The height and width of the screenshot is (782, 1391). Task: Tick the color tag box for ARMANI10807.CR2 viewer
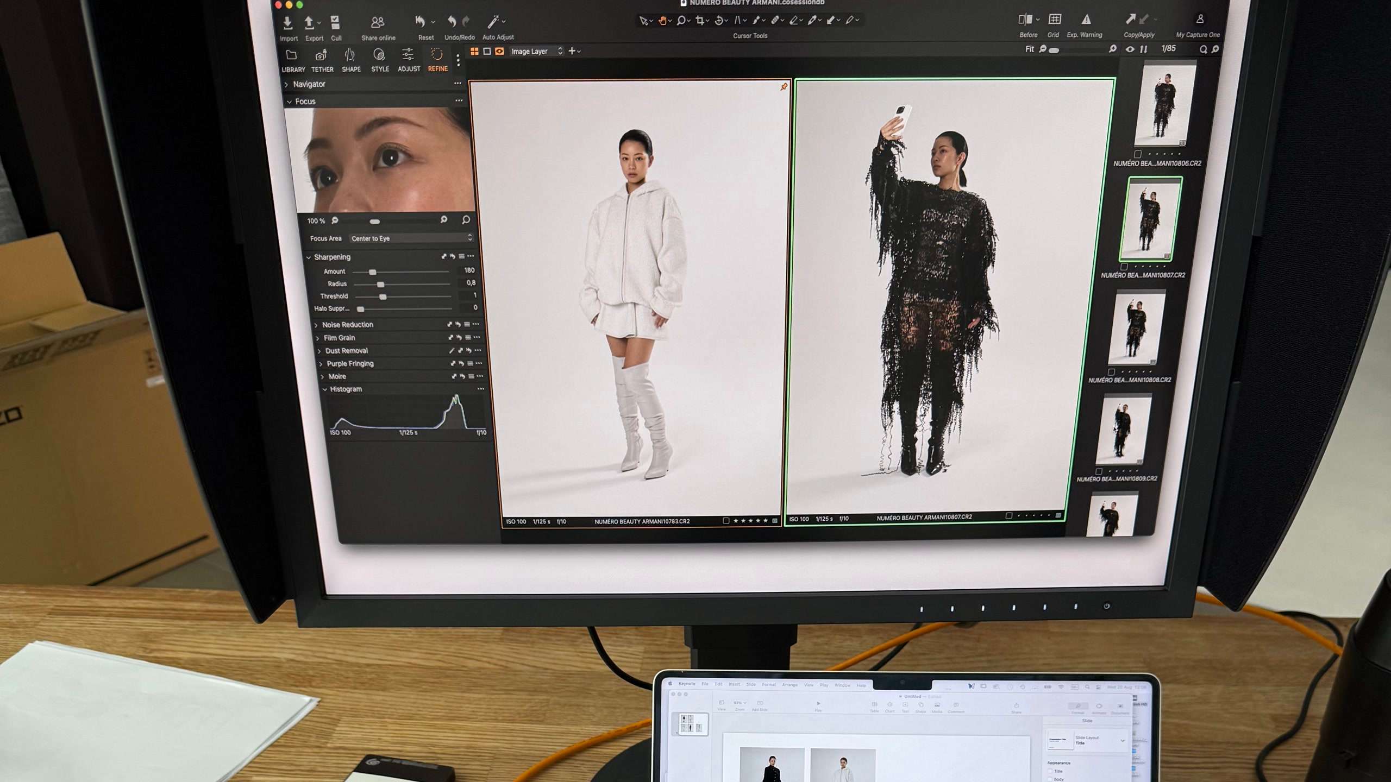pyautogui.click(x=1008, y=516)
